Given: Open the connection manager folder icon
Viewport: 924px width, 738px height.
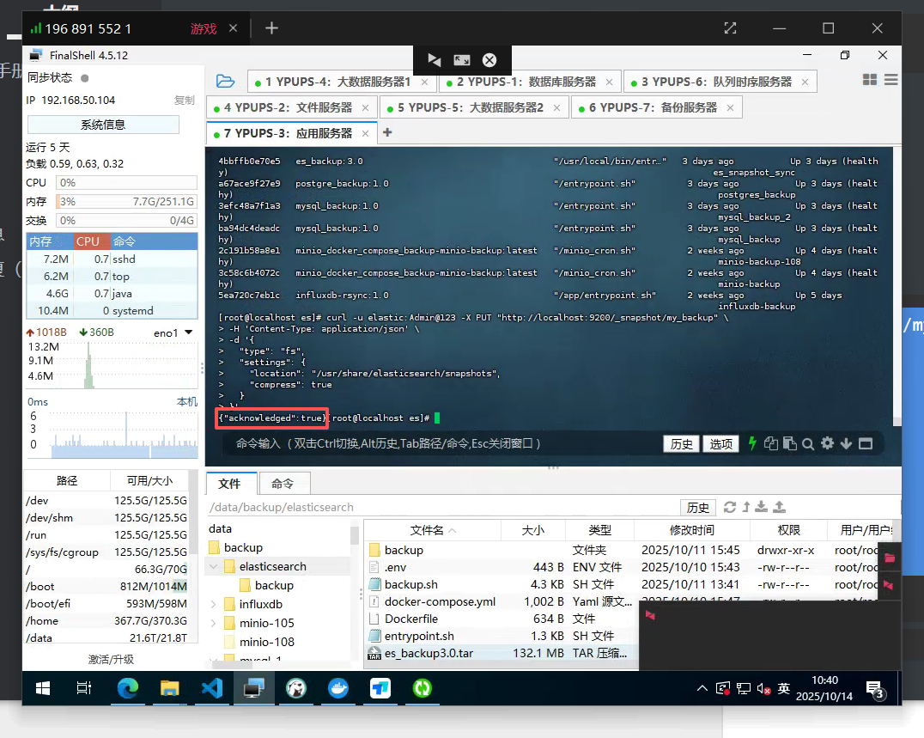Looking at the screenshot, I should (225, 82).
